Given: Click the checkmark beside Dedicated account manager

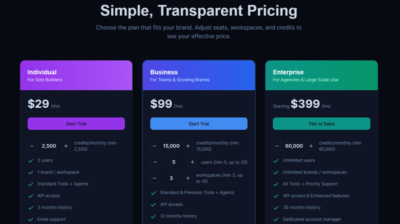Looking at the screenshot, I should tap(276, 220).
